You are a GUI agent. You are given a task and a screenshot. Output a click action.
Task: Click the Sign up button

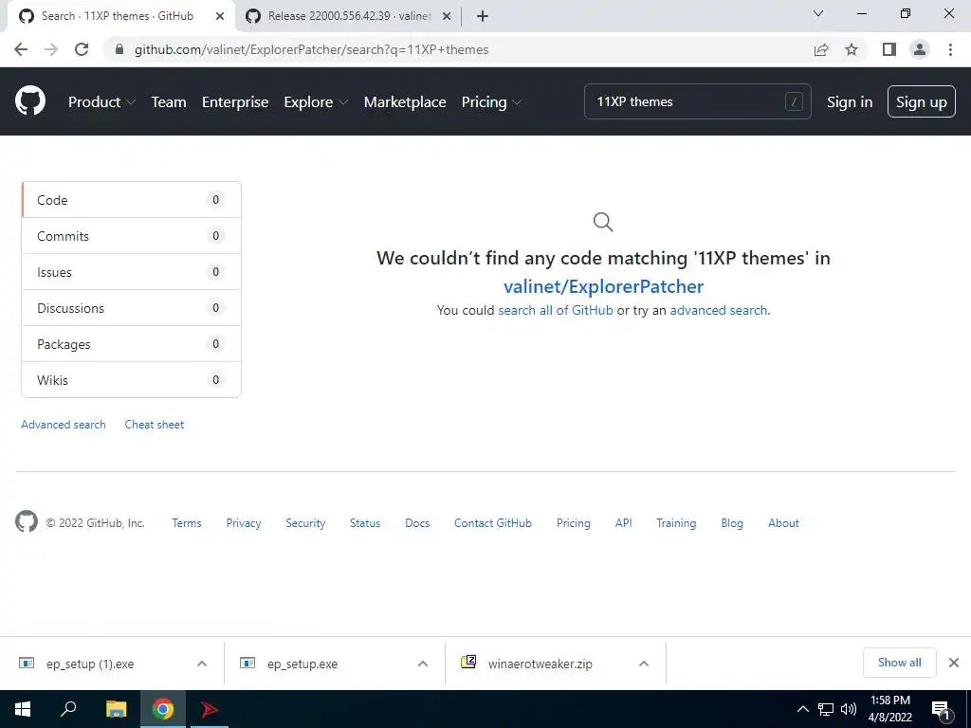point(922,101)
